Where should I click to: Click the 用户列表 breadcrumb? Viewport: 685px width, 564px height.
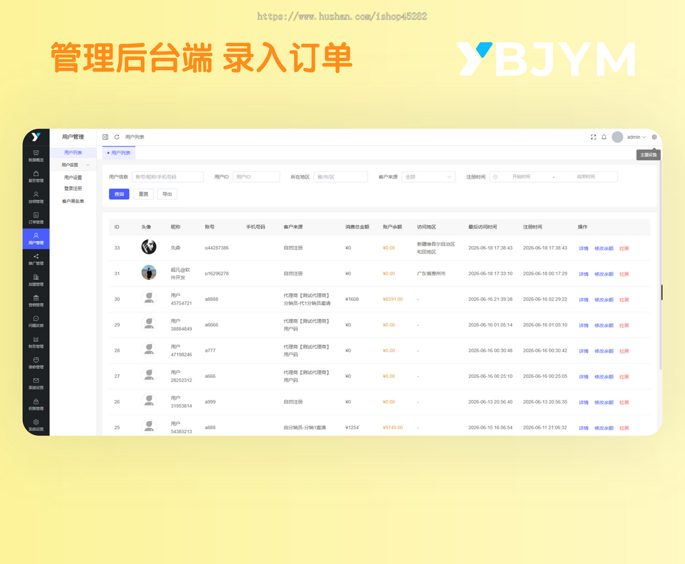[x=135, y=137]
